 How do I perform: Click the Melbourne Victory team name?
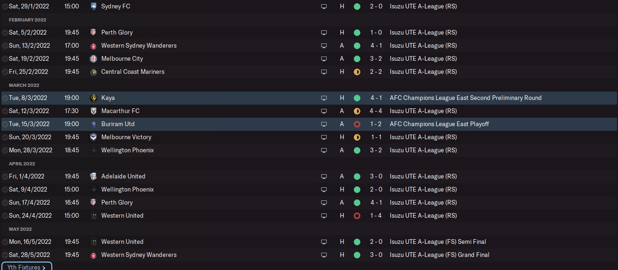[126, 137]
